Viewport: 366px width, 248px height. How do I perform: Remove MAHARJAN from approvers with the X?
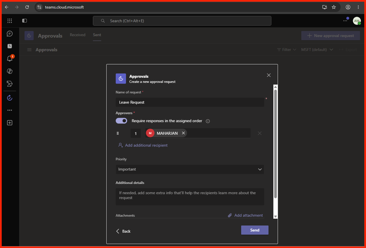pyautogui.click(x=183, y=133)
